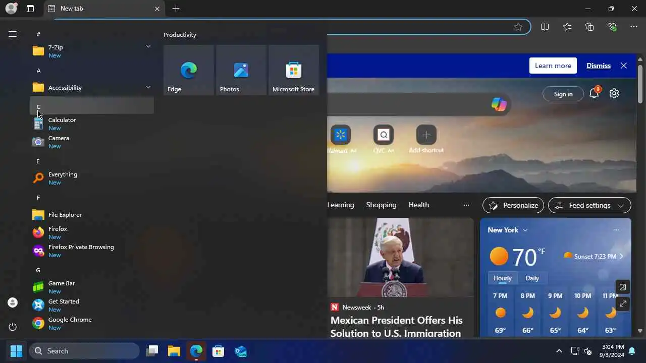Close the blue banner with X

624,66
